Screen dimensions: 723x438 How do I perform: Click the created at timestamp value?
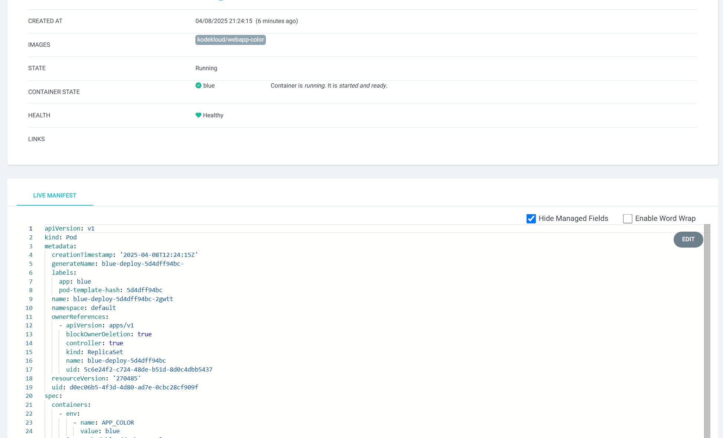(x=224, y=21)
